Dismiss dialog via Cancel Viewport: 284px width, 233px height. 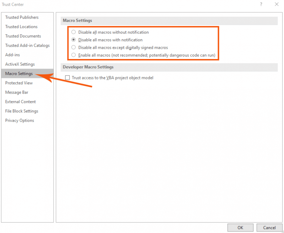[x=269, y=228]
